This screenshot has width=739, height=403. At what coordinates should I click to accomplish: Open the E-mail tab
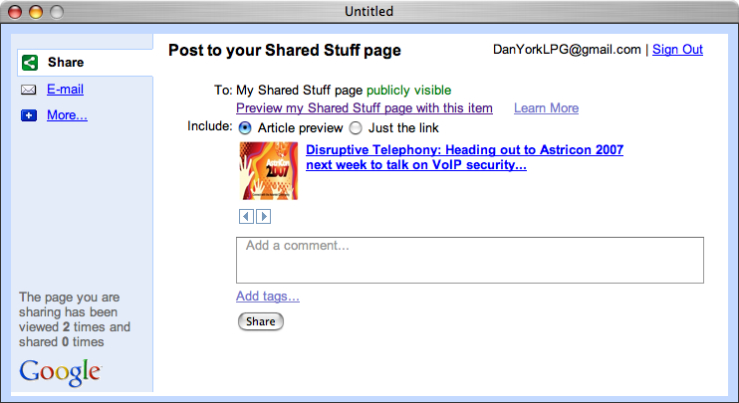click(x=65, y=90)
